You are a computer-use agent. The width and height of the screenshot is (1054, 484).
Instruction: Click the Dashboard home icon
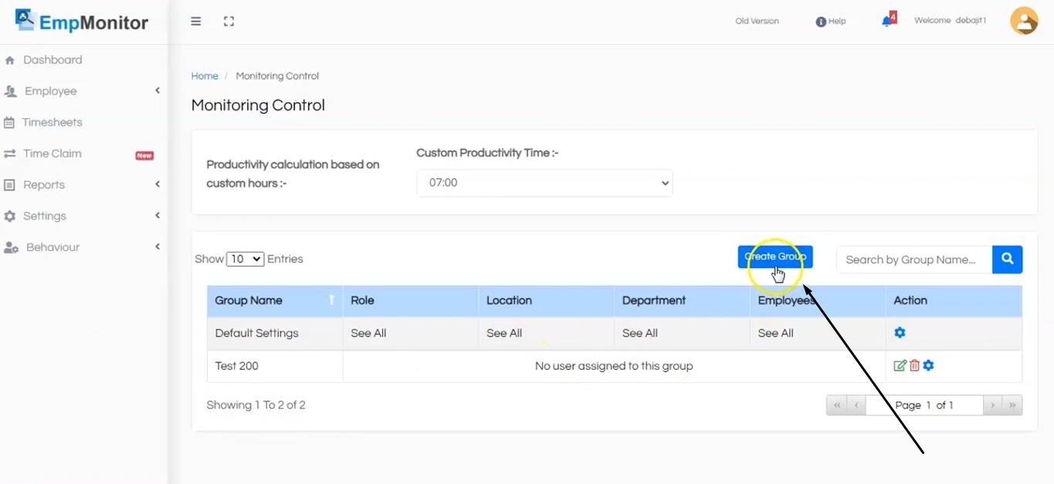click(10, 60)
